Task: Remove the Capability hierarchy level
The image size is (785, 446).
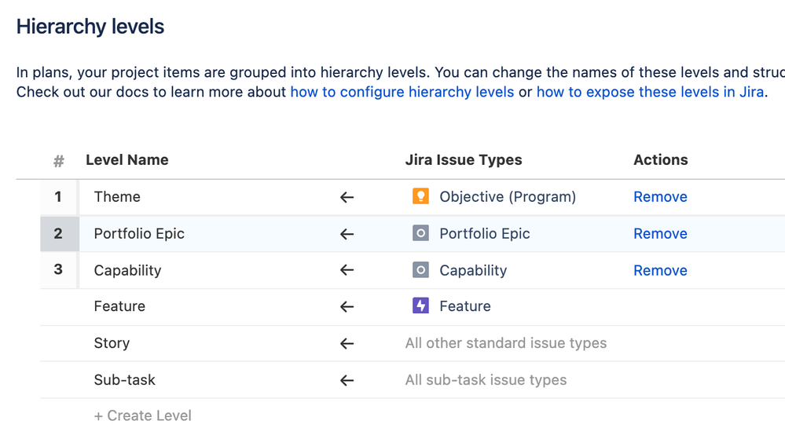Action: tap(660, 270)
